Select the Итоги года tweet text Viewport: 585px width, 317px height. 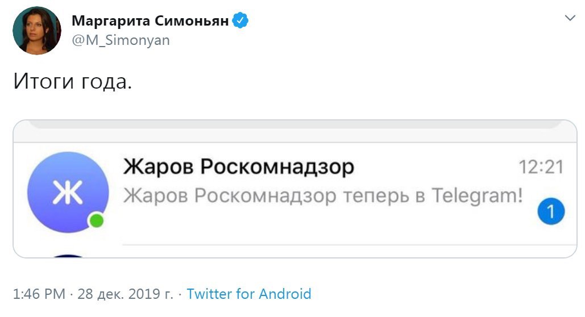tap(73, 81)
